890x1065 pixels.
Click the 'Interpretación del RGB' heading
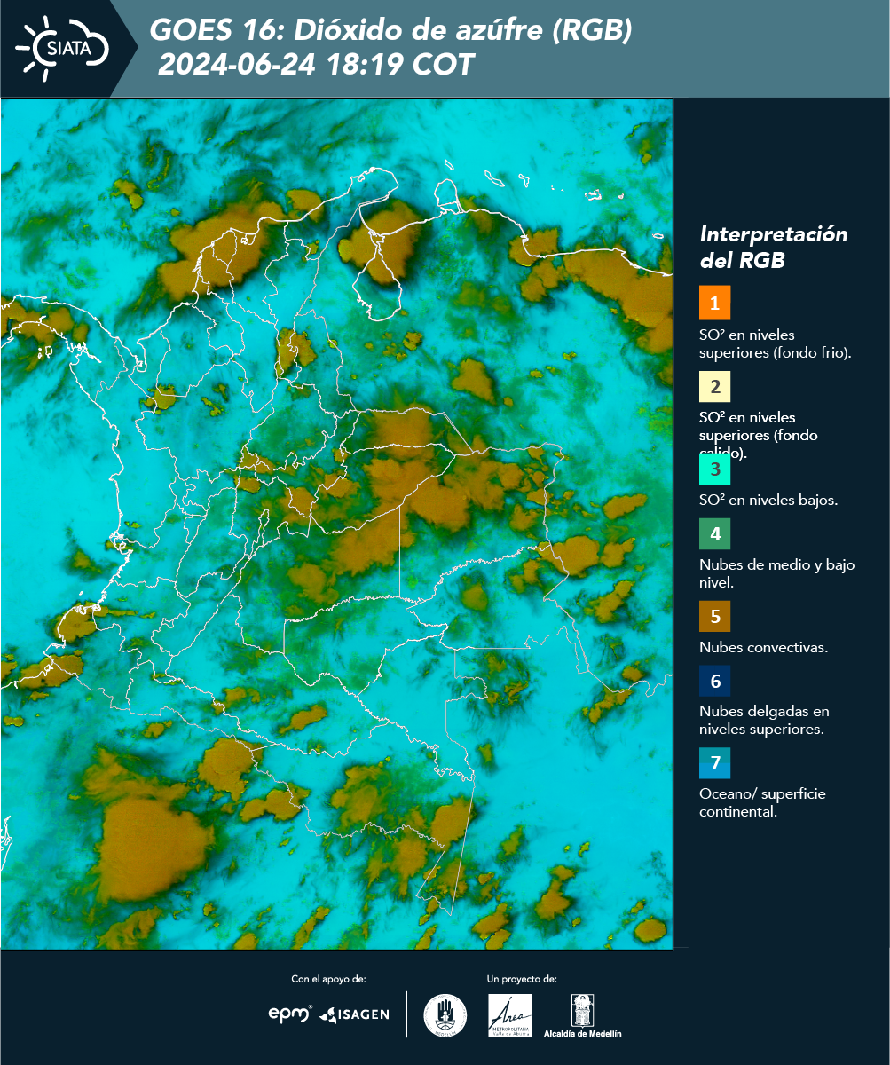[x=774, y=248]
